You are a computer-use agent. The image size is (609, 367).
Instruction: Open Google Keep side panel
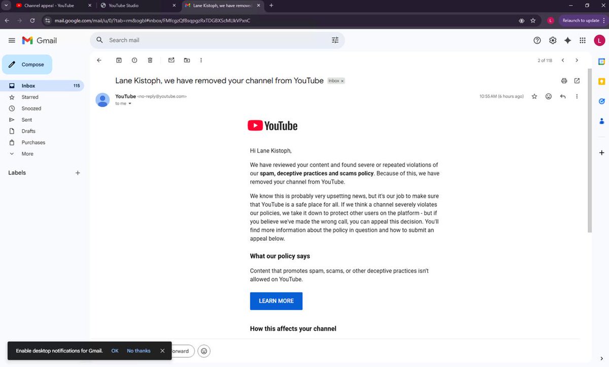(x=602, y=81)
